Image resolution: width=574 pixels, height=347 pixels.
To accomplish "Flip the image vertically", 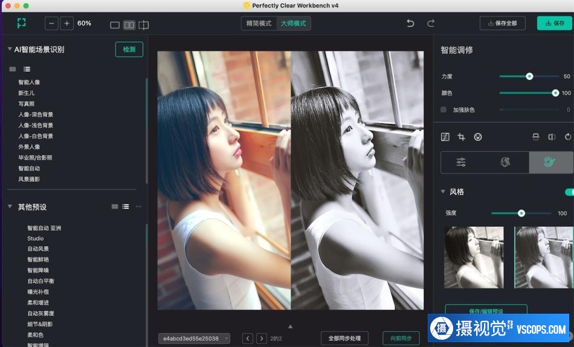I will 535,137.
